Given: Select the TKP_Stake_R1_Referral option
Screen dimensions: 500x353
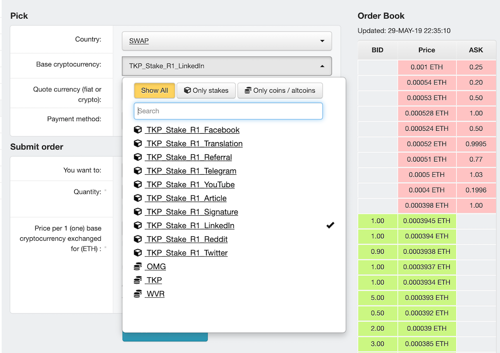Looking at the screenshot, I should pos(188,157).
